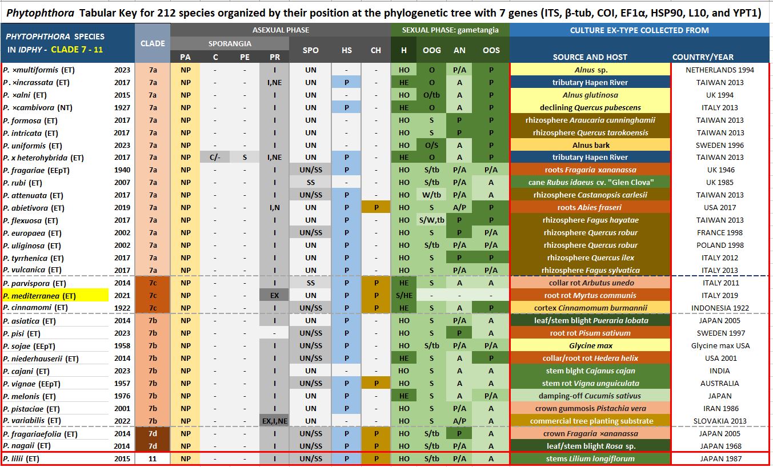The image size is (773, 467).
Task: Click the 'stems Lilium longiflorum' source cell
Action: tap(590, 458)
